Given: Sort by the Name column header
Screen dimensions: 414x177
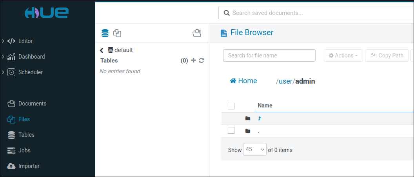Looking at the screenshot, I should (x=265, y=105).
